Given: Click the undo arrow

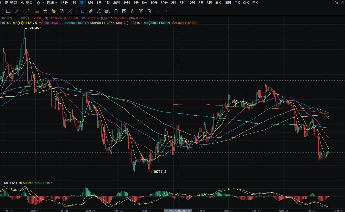Looking at the screenshot, I should [x=157, y=11].
